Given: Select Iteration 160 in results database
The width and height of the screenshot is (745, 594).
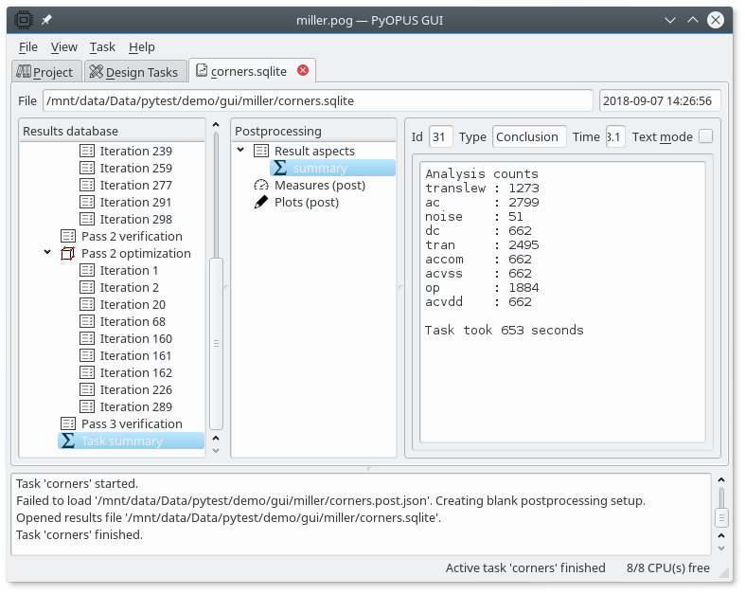Looking at the screenshot, I should pos(135,339).
